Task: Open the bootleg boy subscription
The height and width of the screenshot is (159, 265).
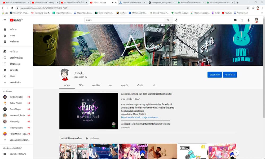Action: click(x=16, y=97)
